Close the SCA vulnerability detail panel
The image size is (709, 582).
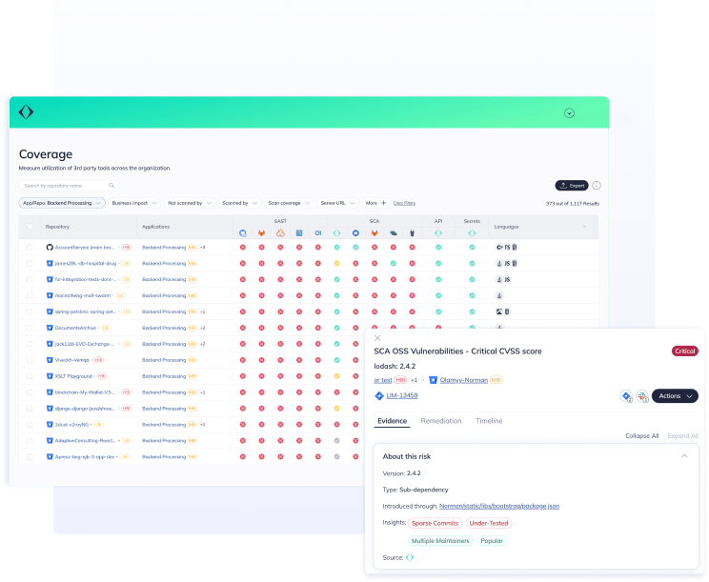click(377, 338)
